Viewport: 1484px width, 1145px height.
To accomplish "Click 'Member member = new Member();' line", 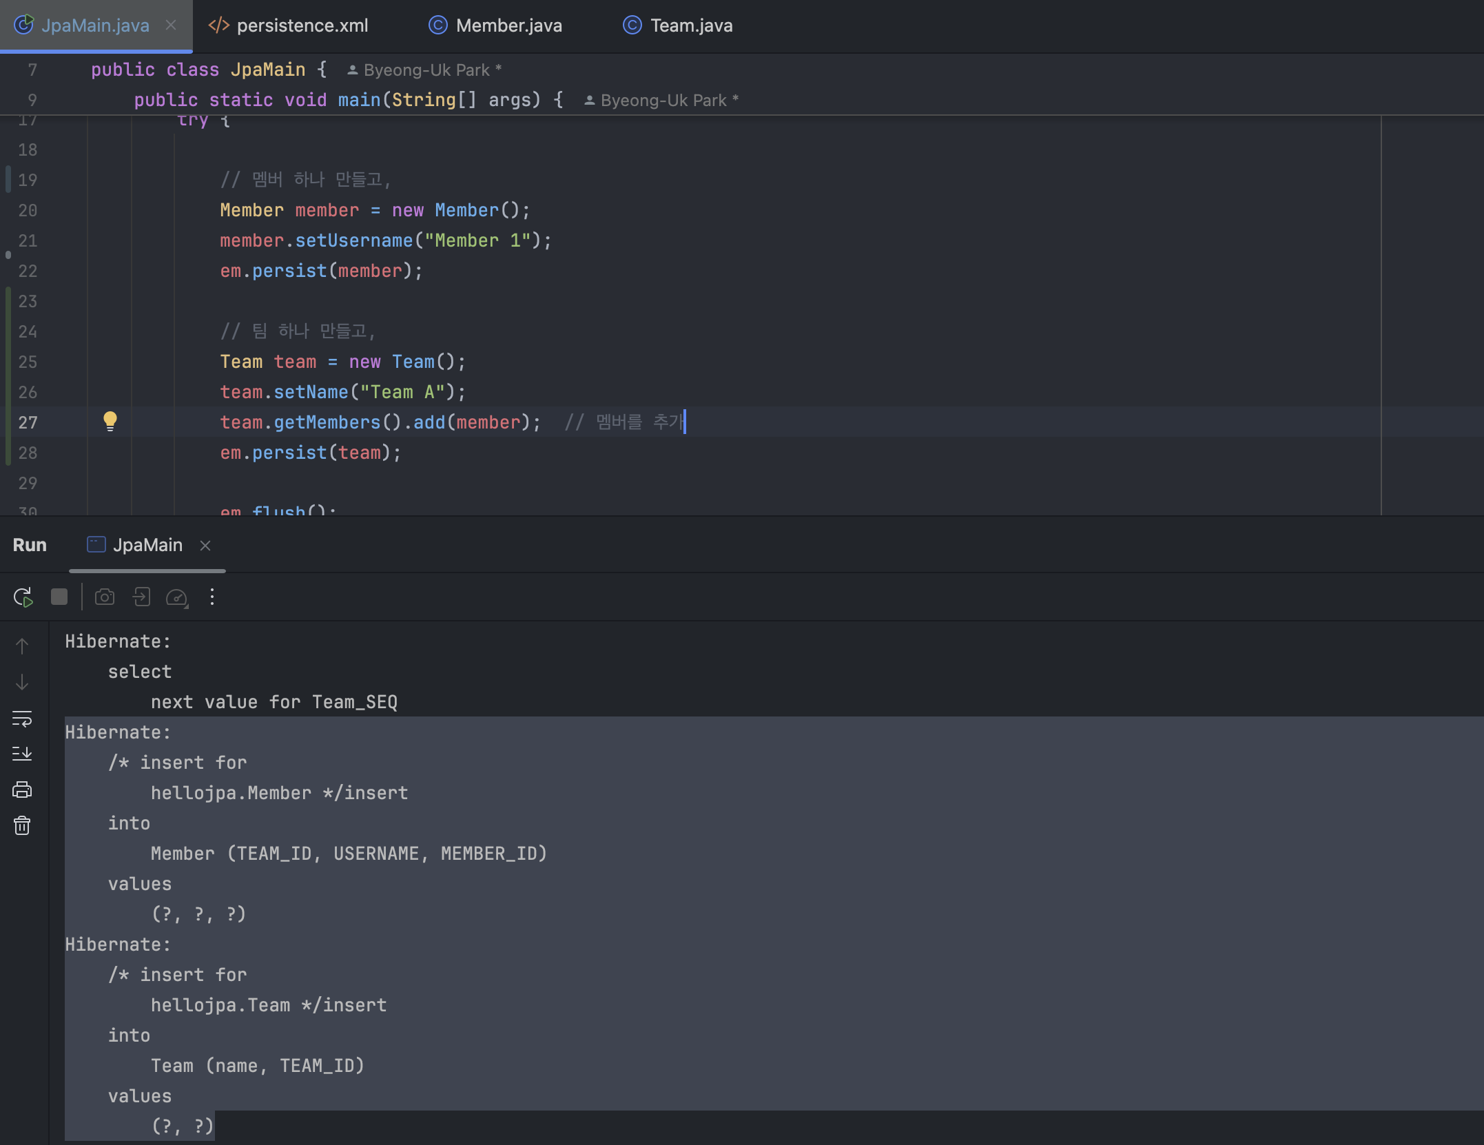I will point(375,210).
